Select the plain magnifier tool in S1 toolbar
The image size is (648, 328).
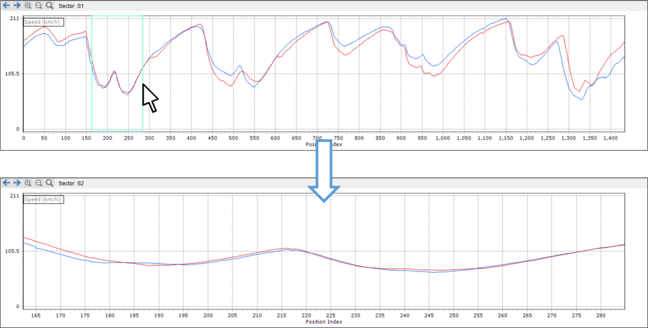click(49, 6)
